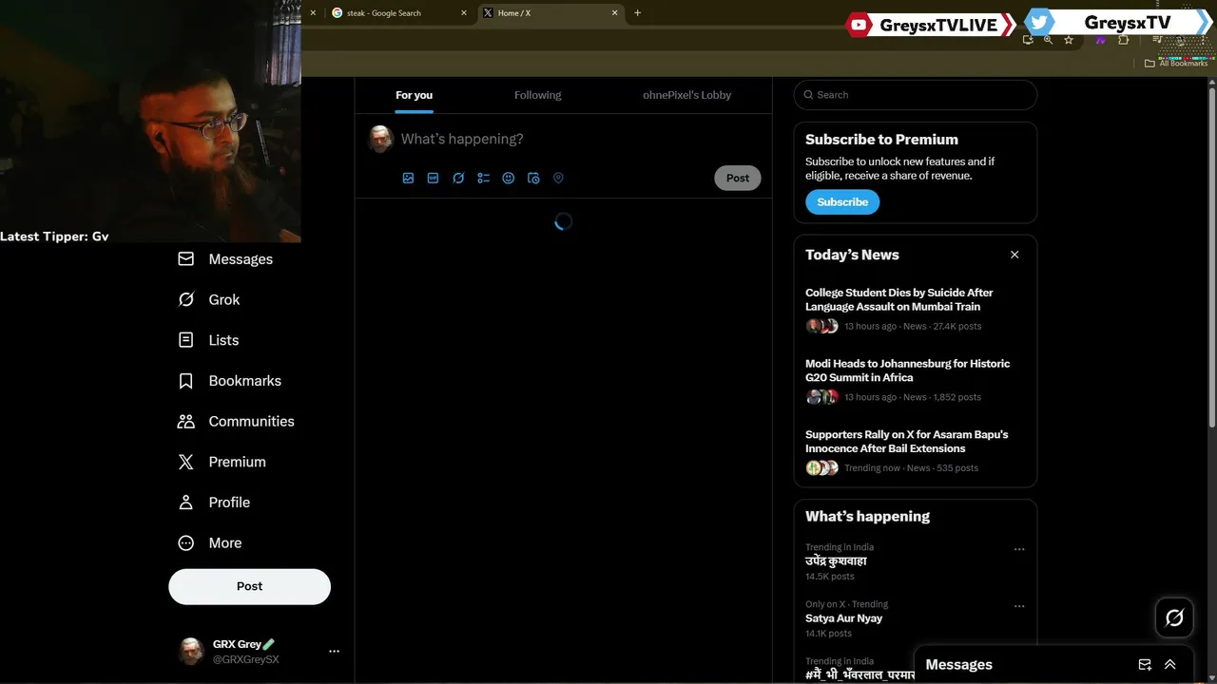Open Communities from the sidebar
Viewport: 1217px width, 684px height.
(236, 421)
